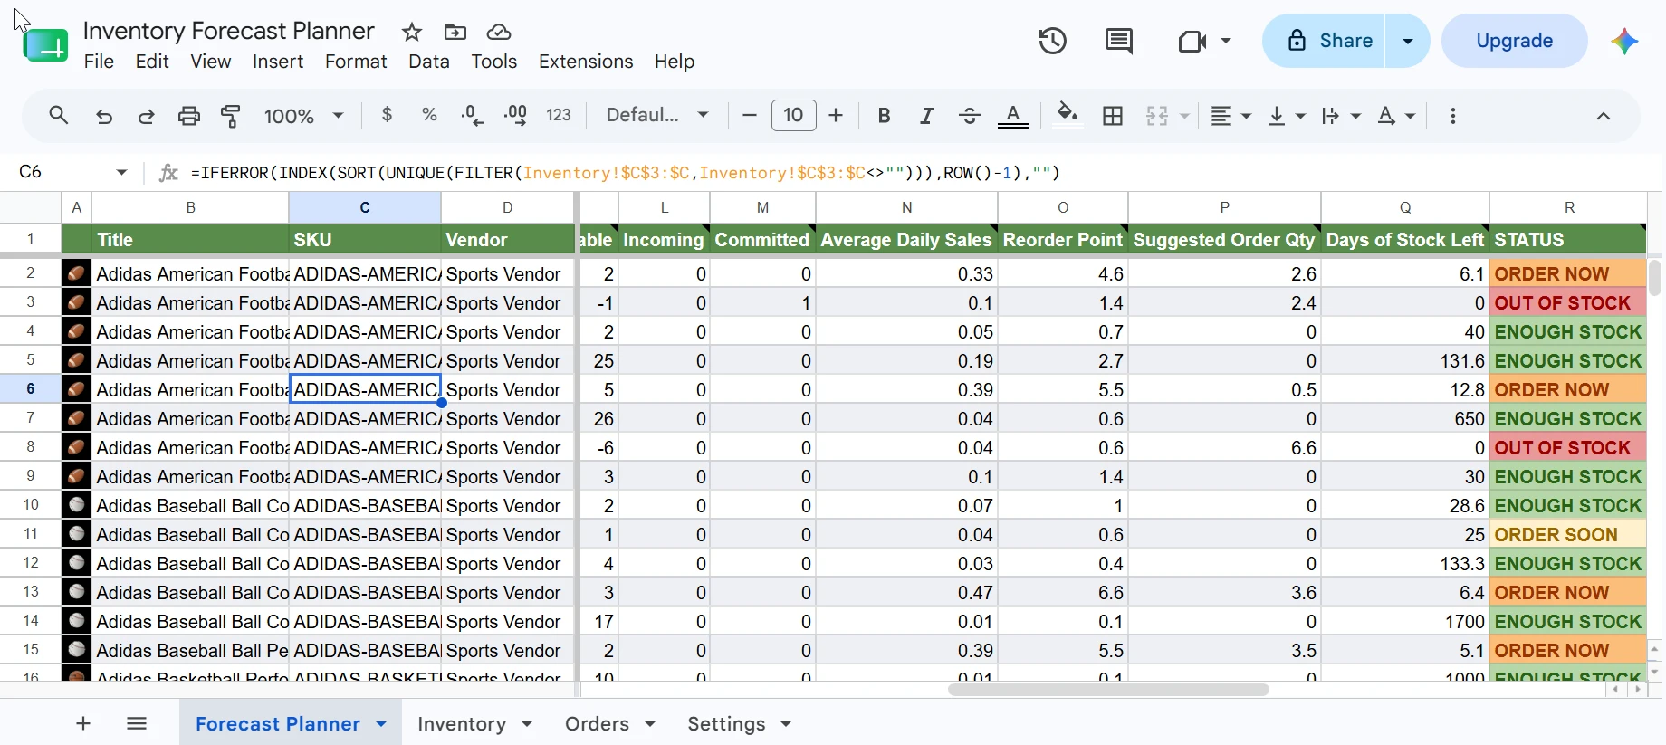
Task: Increase the font size
Action: (836, 116)
